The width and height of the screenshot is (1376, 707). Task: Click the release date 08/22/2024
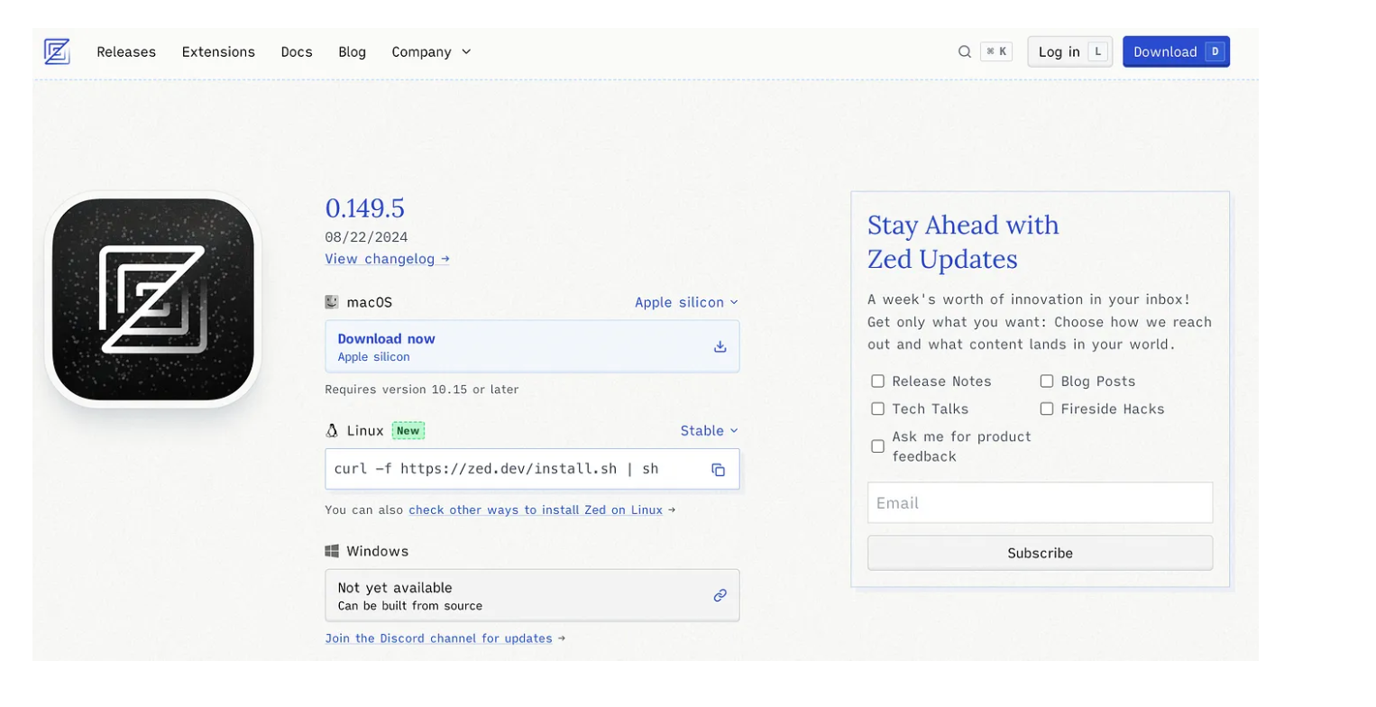366,237
